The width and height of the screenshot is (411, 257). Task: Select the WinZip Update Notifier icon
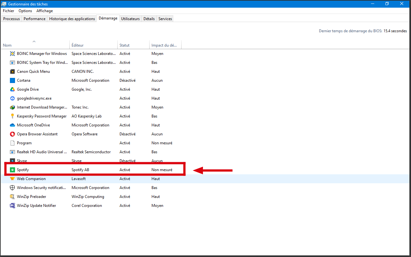coord(12,206)
